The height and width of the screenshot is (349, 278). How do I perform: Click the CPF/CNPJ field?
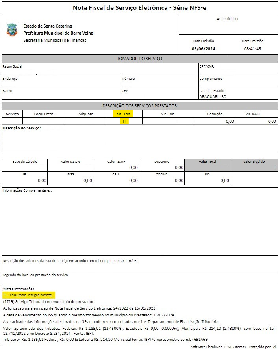238,69
